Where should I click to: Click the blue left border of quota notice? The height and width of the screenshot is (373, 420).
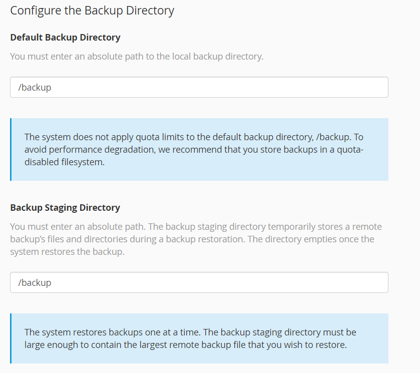pyautogui.click(x=11, y=149)
